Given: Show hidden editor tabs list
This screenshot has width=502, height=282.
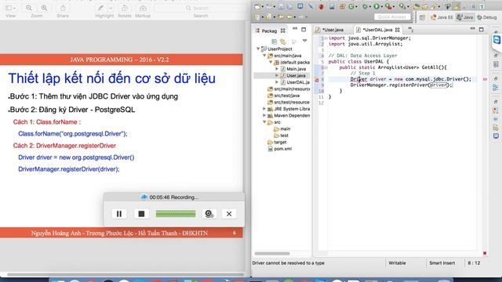Looking at the screenshot, I should coord(410,30).
